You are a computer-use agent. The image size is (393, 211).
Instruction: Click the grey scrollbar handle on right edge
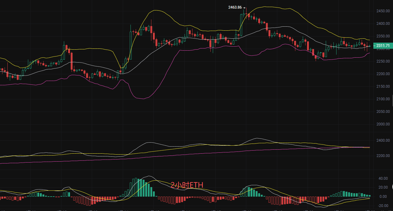click(392, 101)
